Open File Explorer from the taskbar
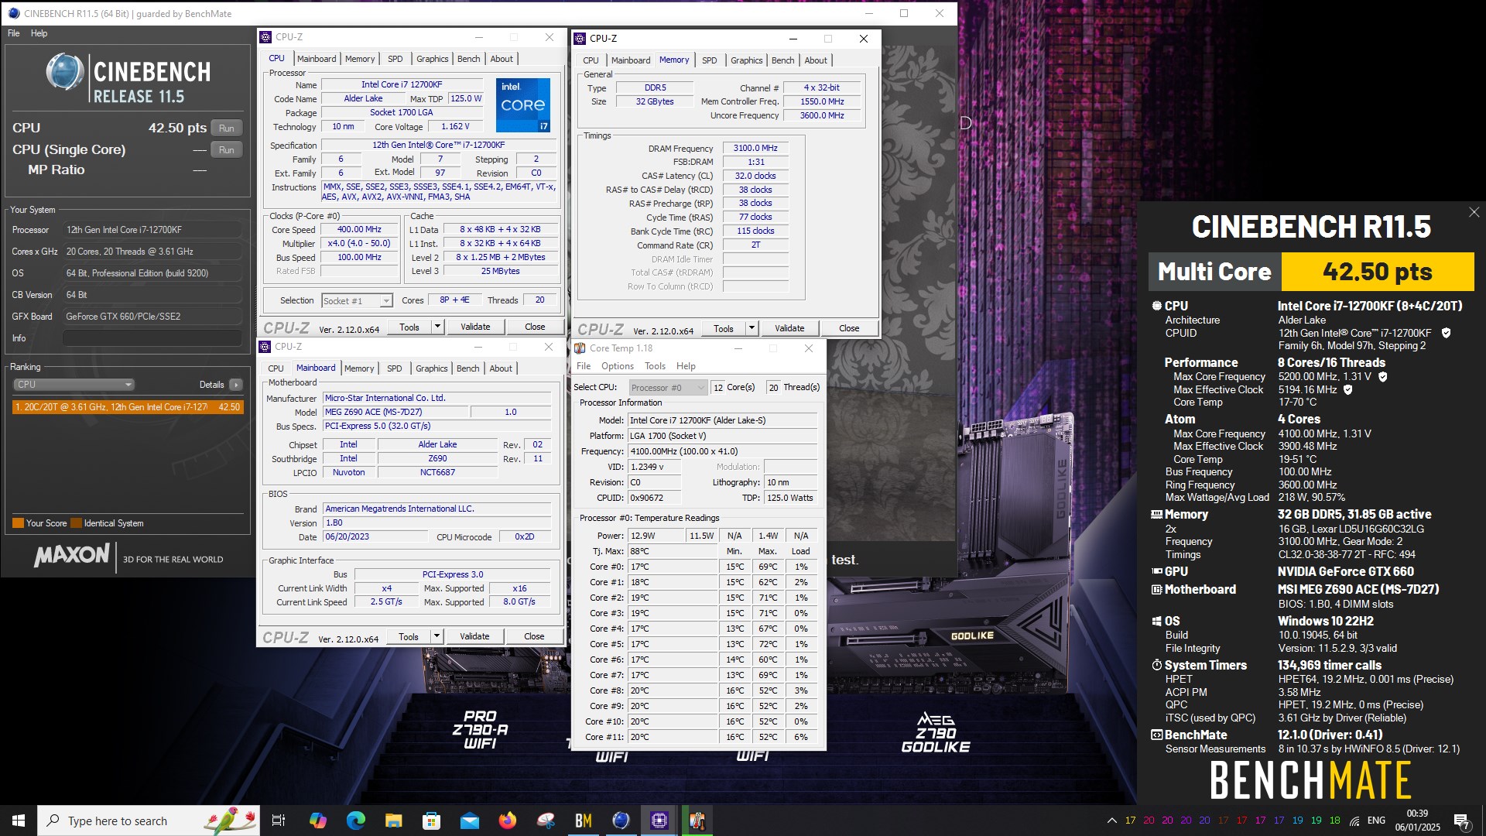The image size is (1486, 836). pyautogui.click(x=393, y=821)
